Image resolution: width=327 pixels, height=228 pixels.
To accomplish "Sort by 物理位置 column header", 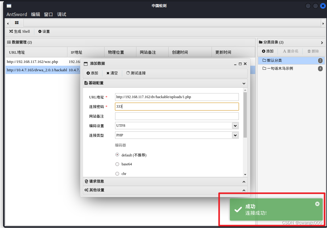I will coord(120,52).
